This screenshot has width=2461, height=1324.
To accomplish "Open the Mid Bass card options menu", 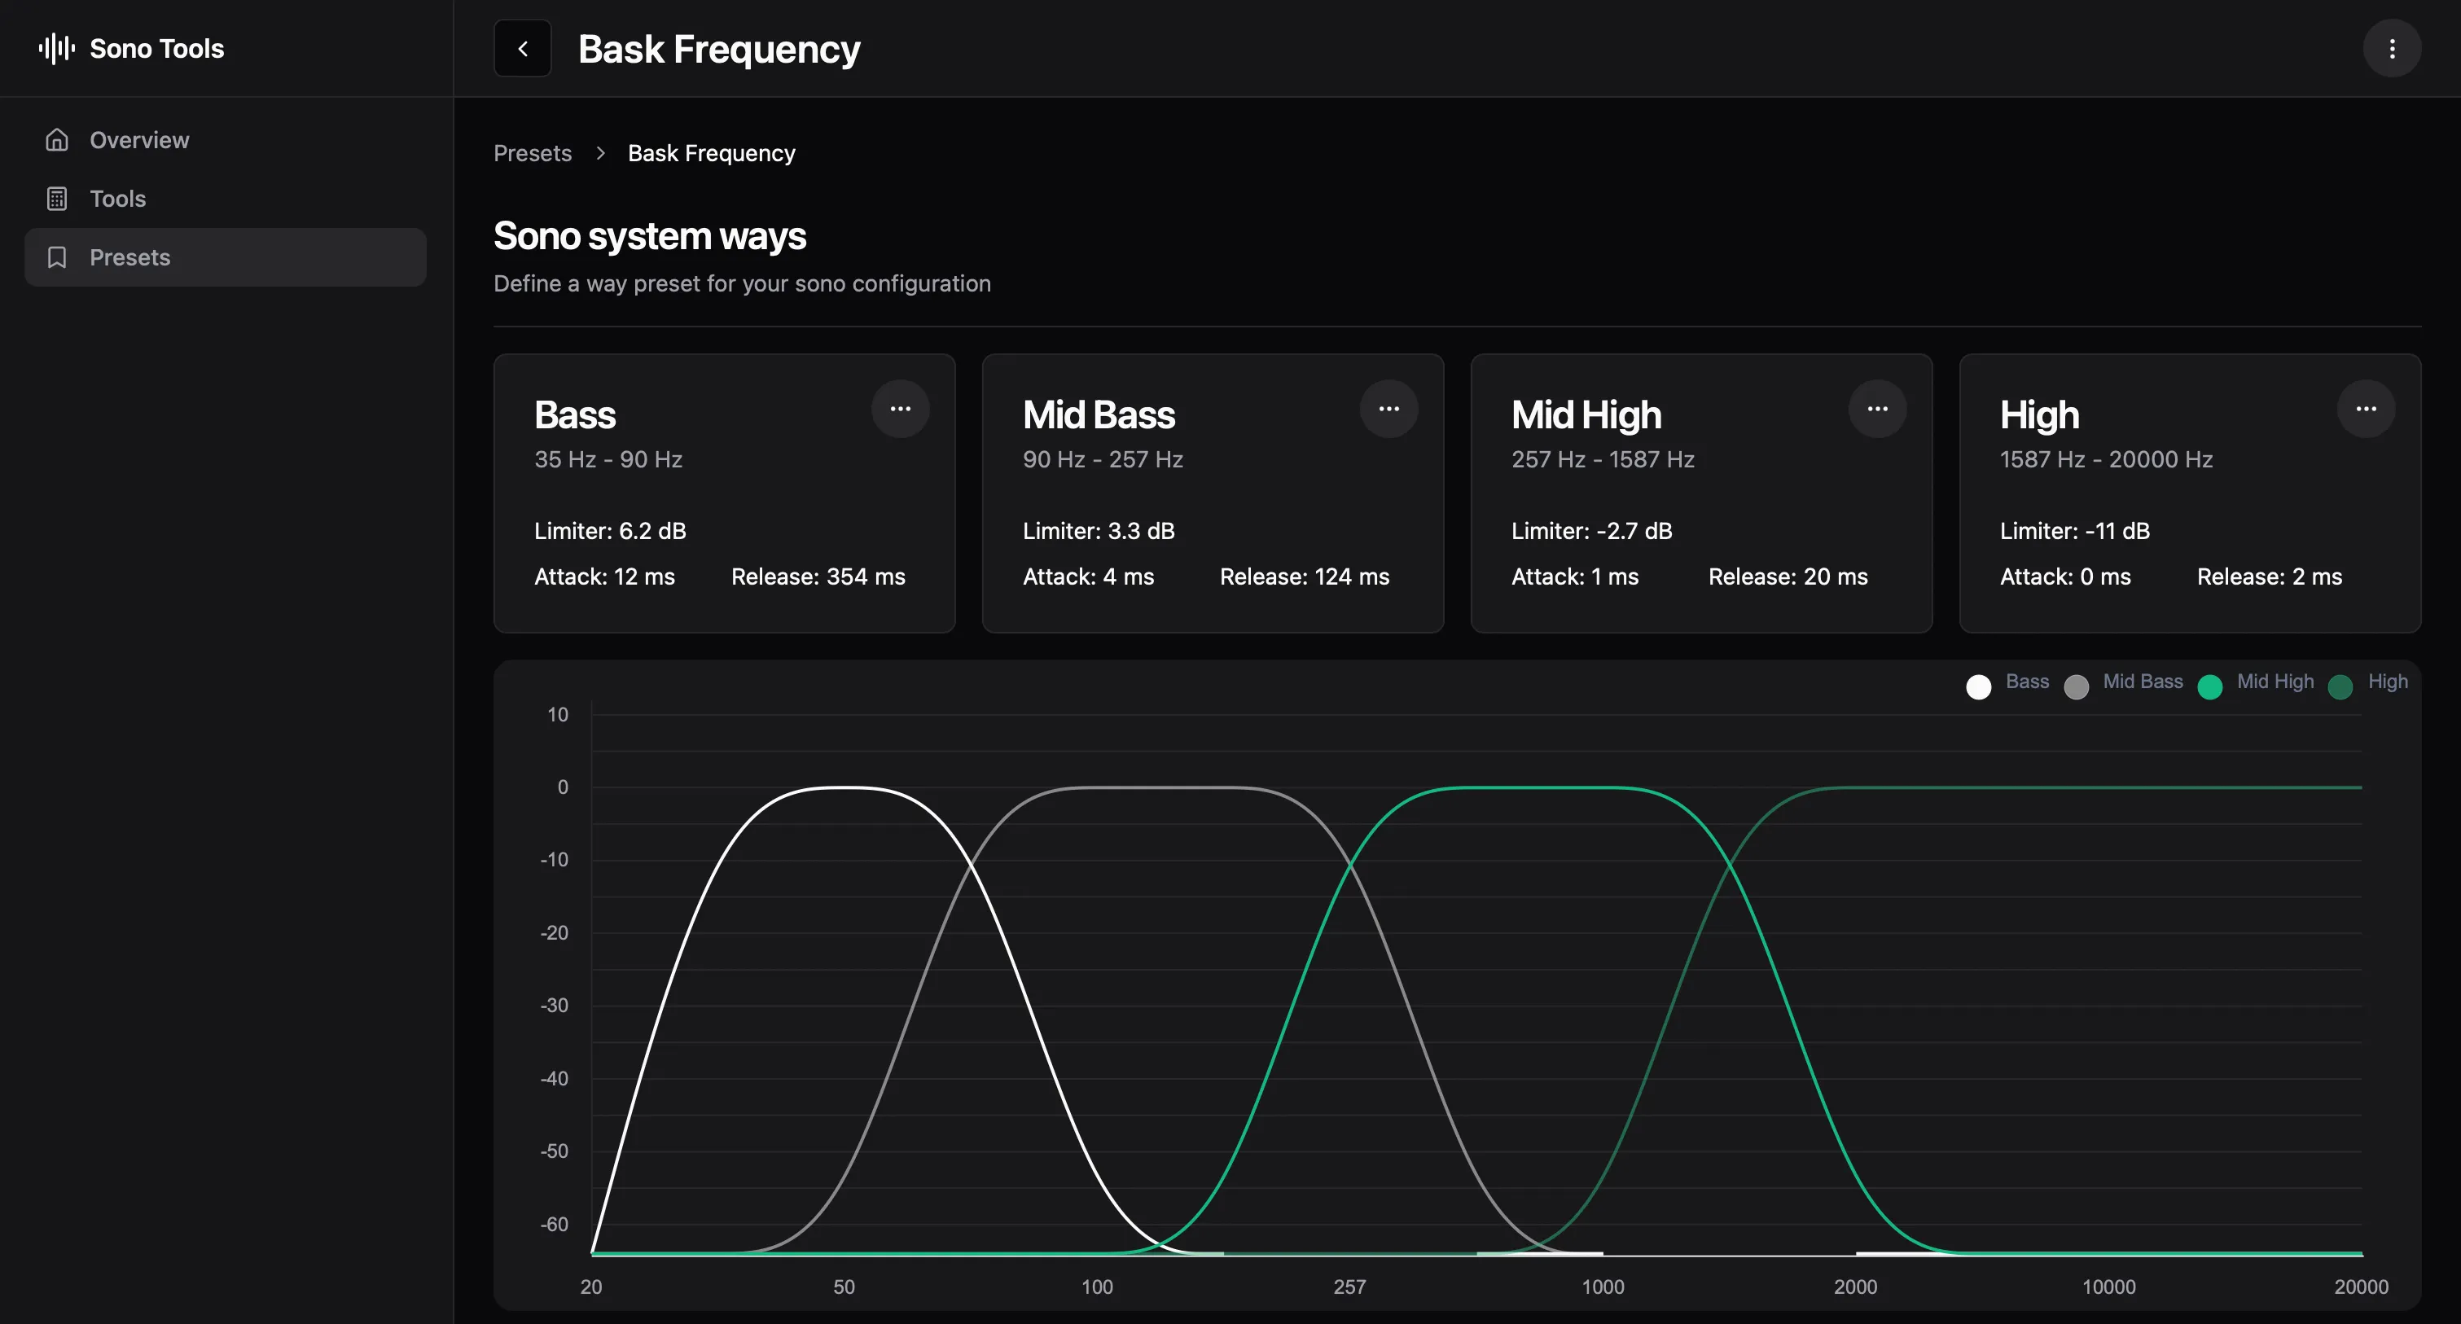I will tap(1389, 409).
